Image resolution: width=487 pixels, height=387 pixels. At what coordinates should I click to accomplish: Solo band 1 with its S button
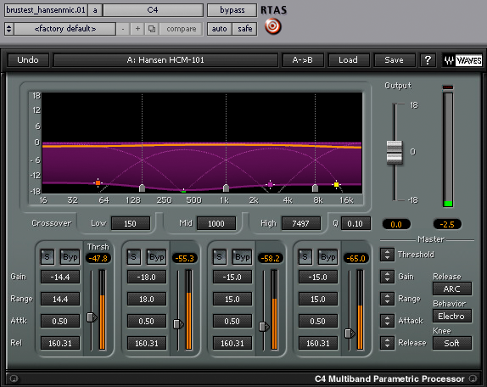pyautogui.click(x=48, y=257)
